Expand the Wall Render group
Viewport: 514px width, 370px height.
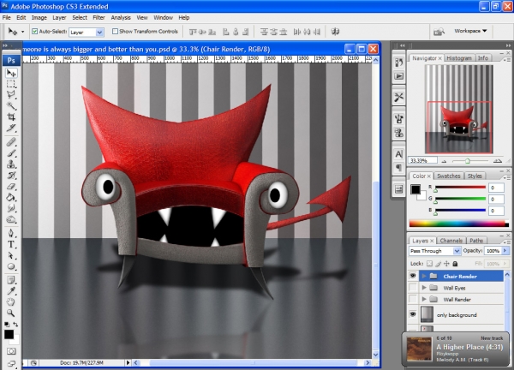point(424,299)
